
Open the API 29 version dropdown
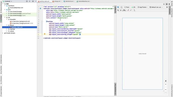tap(134, 7)
